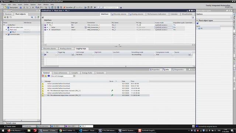The height and width of the screenshot is (133, 236).
Task: Click the Go offline toolbar button
Action: click(78, 7)
